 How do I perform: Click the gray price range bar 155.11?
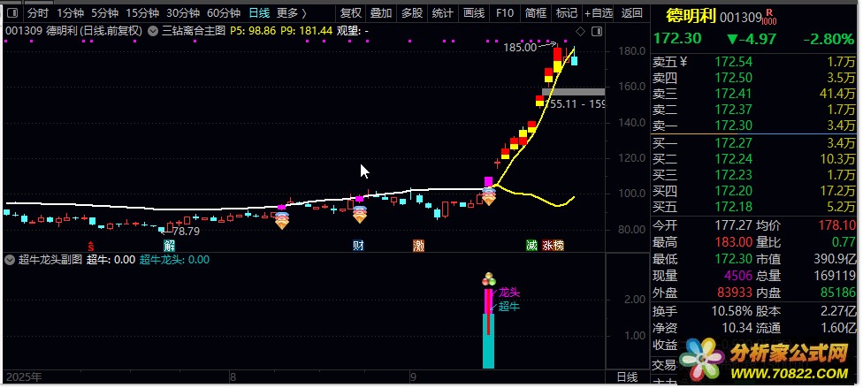573,92
